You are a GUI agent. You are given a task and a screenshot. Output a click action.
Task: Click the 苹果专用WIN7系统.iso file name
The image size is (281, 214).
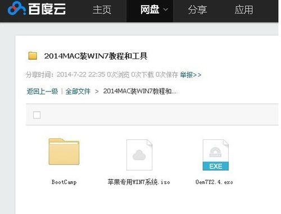click(139, 182)
